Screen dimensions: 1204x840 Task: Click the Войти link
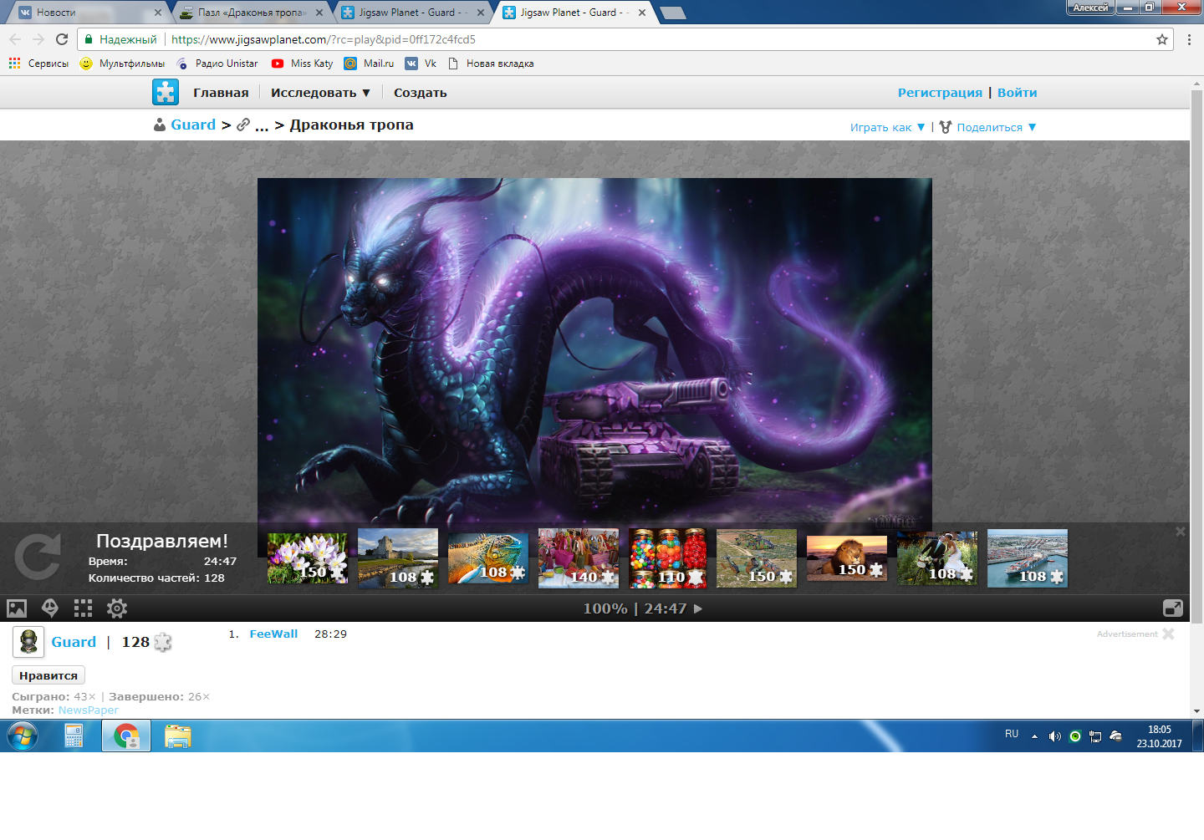click(x=1017, y=93)
